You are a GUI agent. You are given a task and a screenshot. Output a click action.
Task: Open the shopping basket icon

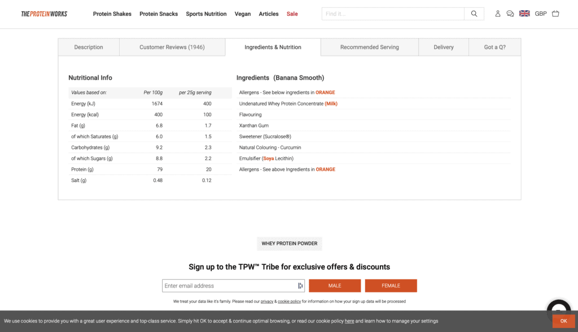tap(555, 14)
